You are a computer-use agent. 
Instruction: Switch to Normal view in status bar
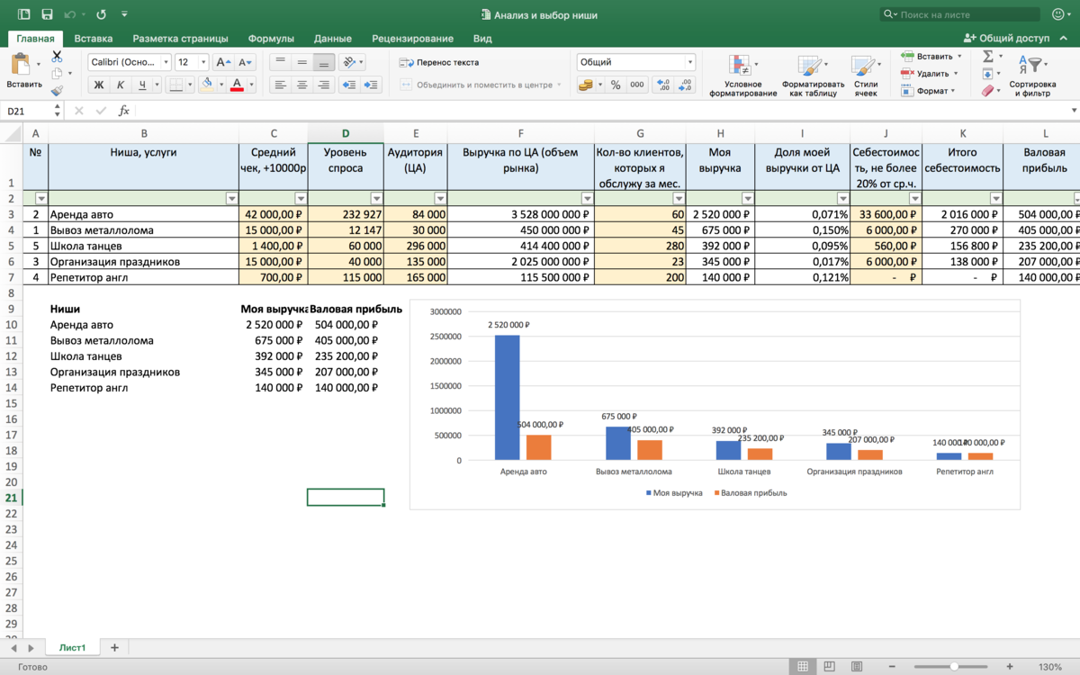[x=802, y=667]
